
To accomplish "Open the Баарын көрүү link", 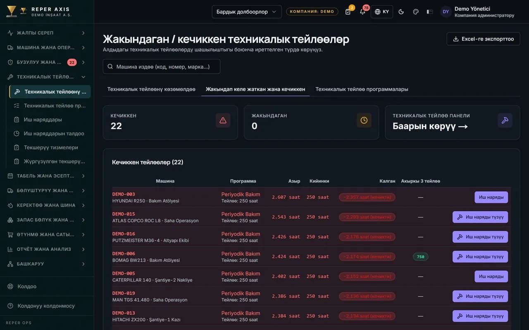I will click(x=430, y=126).
